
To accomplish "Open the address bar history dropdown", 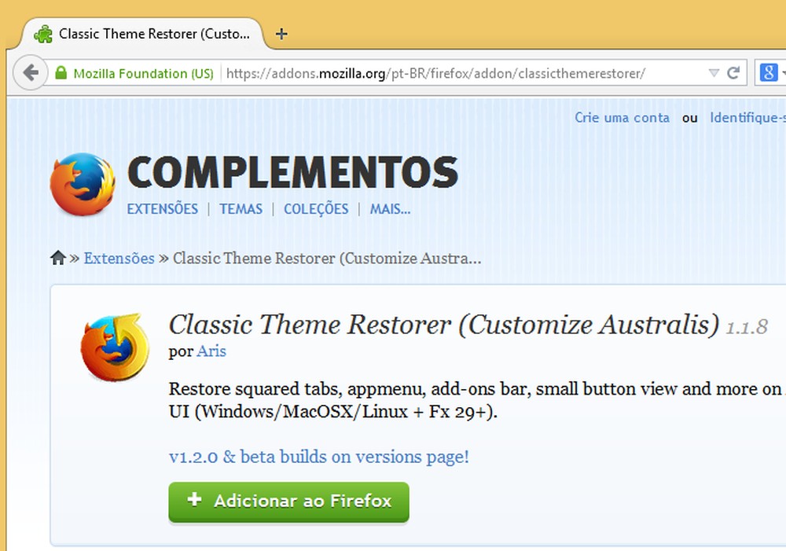I will 714,72.
